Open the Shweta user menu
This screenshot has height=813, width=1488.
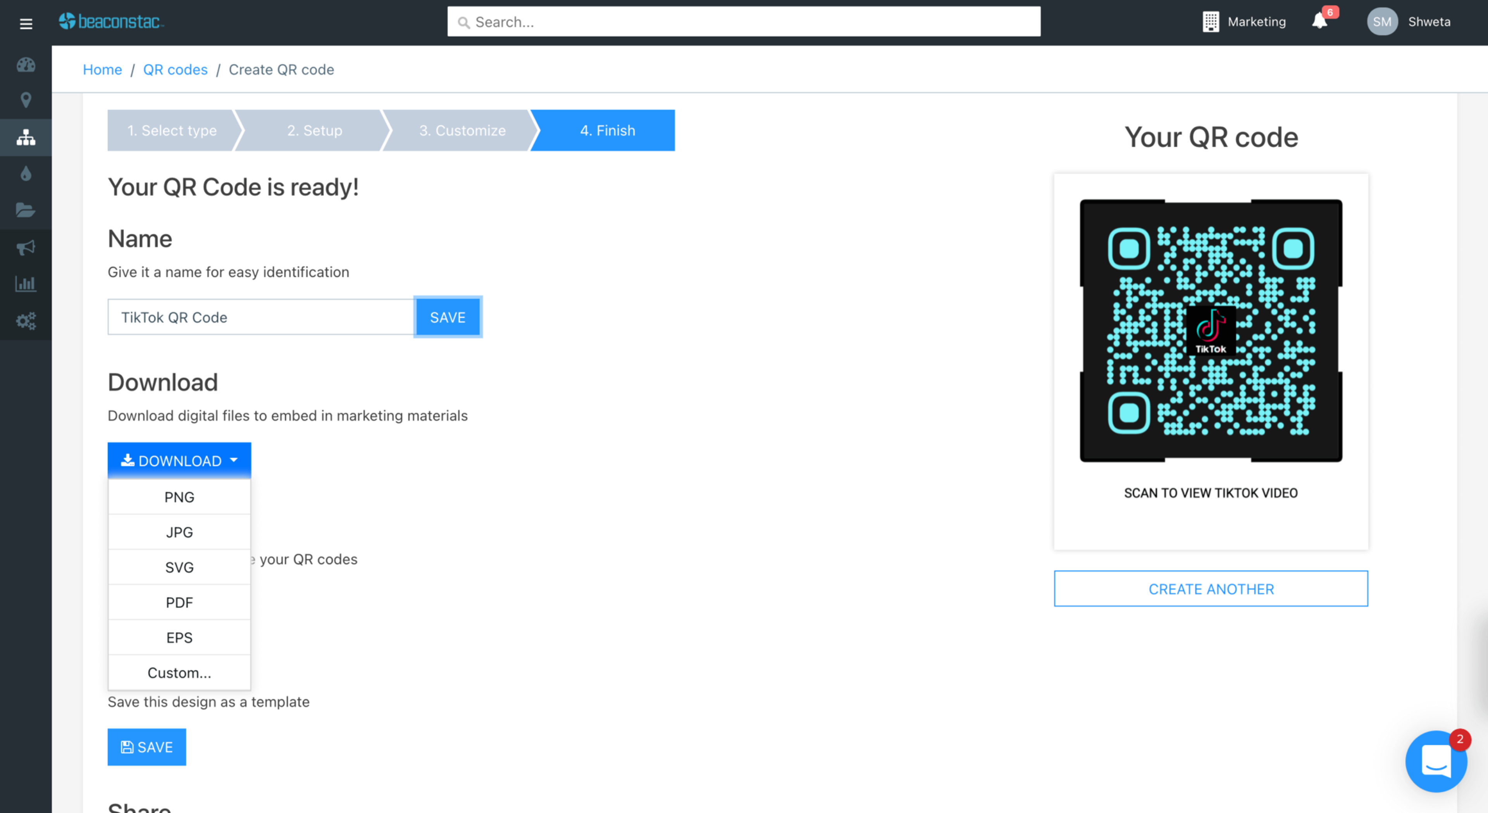[x=1429, y=21]
